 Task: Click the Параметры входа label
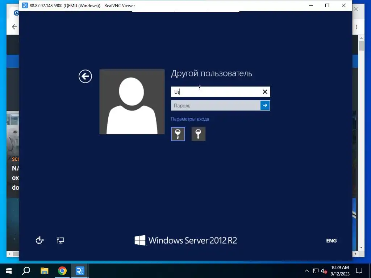[x=190, y=119]
